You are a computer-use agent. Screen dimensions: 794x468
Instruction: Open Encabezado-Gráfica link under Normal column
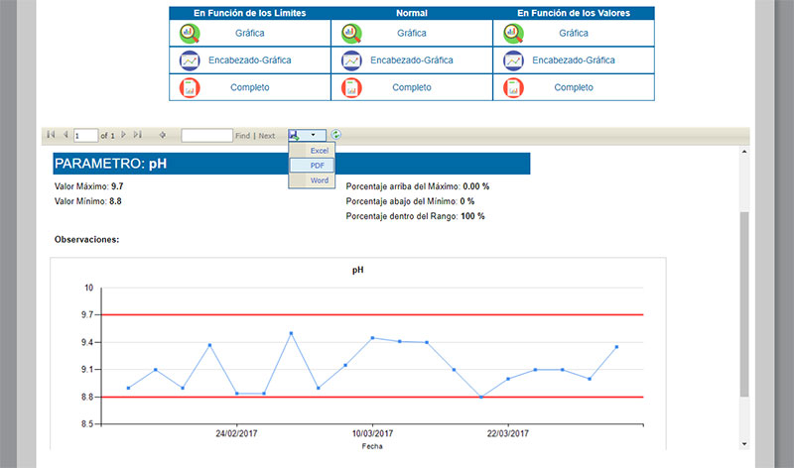412,60
